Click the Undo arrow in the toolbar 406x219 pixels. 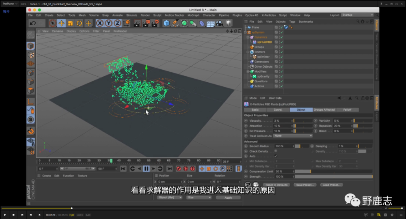32,23
